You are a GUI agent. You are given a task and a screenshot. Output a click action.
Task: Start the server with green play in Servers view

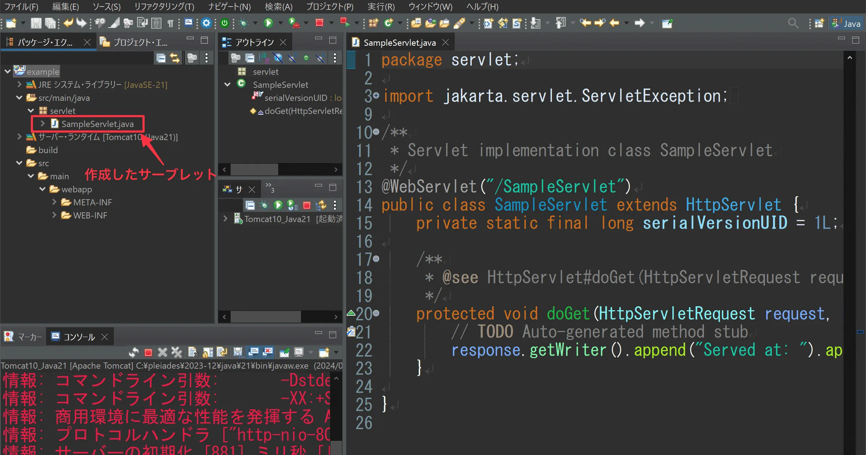tap(278, 205)
